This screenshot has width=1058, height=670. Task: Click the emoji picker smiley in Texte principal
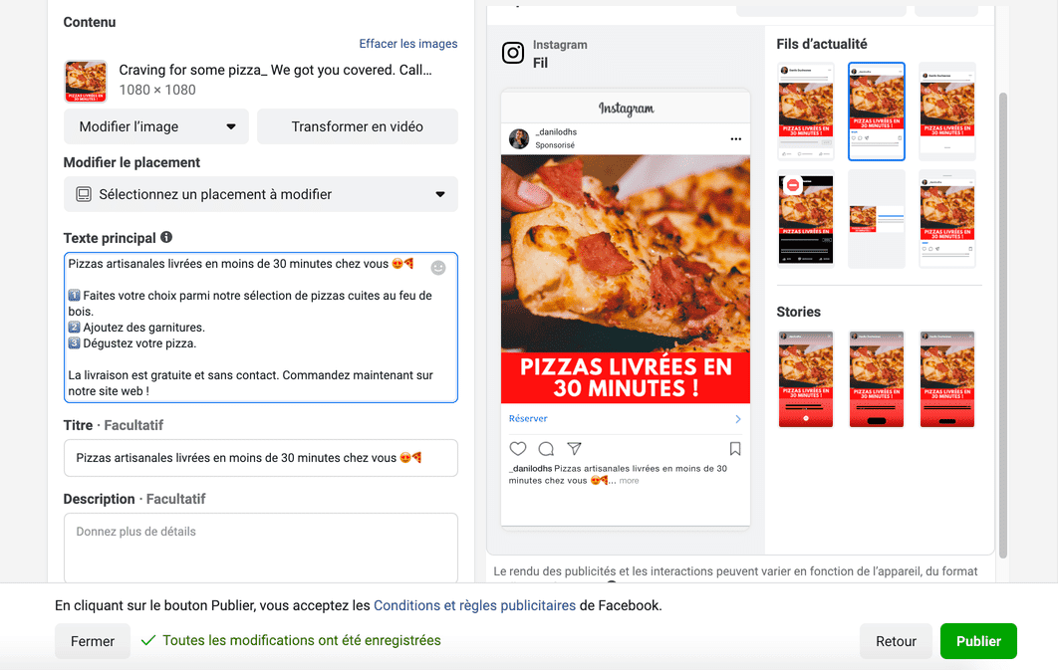pos(438,268)
